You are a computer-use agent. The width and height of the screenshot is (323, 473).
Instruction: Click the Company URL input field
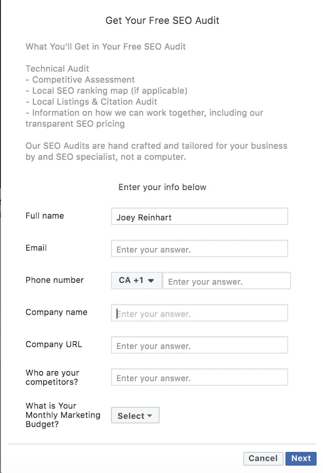tap(200, 345)
